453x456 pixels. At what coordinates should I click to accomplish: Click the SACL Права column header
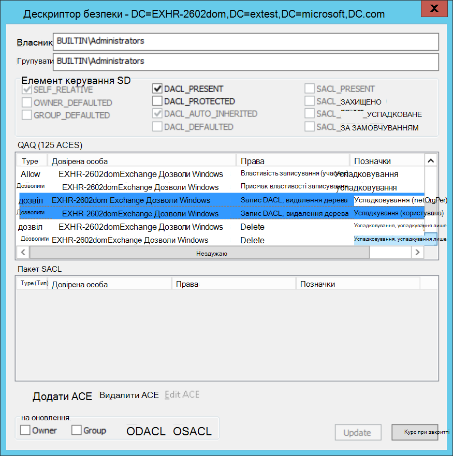234,284
